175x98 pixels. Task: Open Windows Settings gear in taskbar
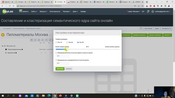click(72, 96)
